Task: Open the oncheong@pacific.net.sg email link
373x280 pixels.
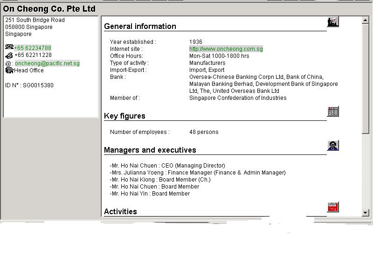Action: coord(47,63)
